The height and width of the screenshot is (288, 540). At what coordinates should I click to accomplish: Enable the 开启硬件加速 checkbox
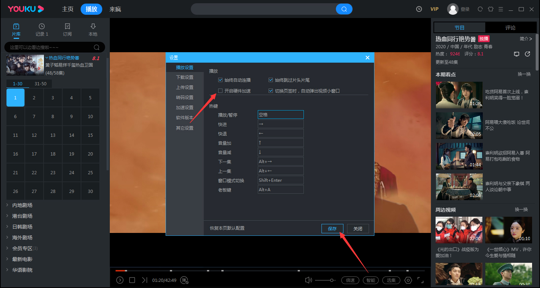click(x=220, y=91)
